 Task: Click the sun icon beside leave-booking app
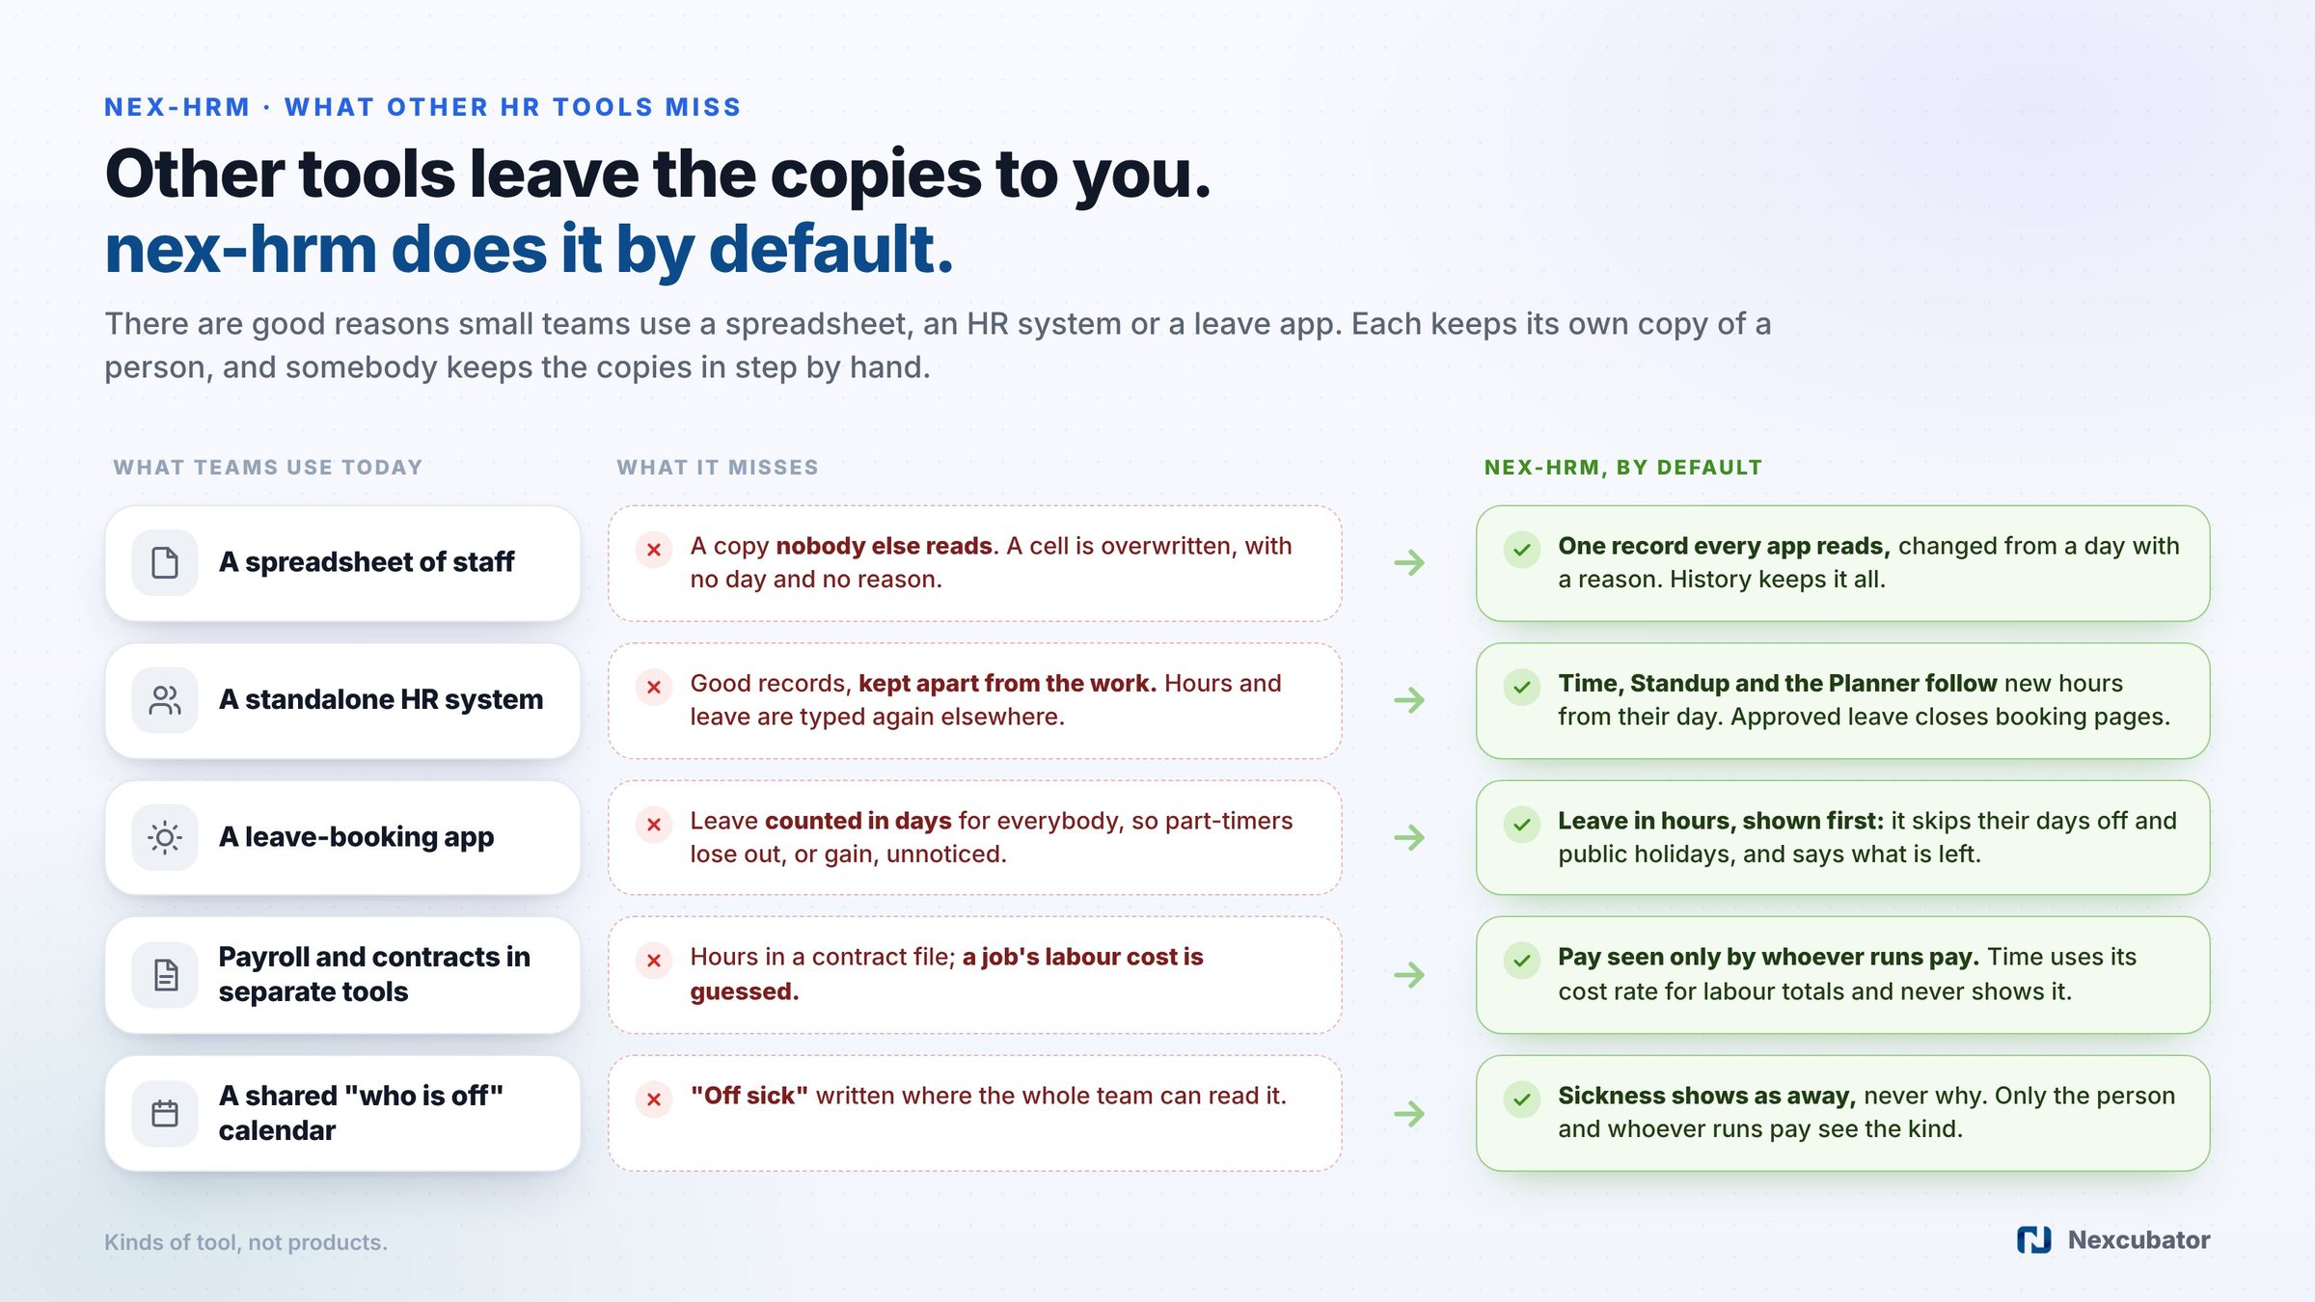tap(165, 837)
